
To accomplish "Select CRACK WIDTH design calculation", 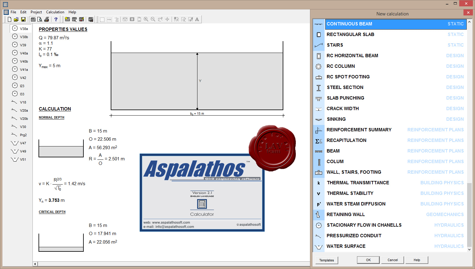I will (390, 109).
